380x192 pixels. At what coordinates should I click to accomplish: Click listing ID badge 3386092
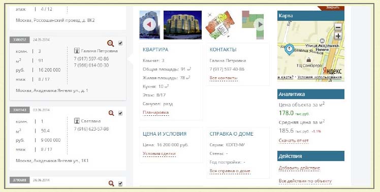(20, 40)
